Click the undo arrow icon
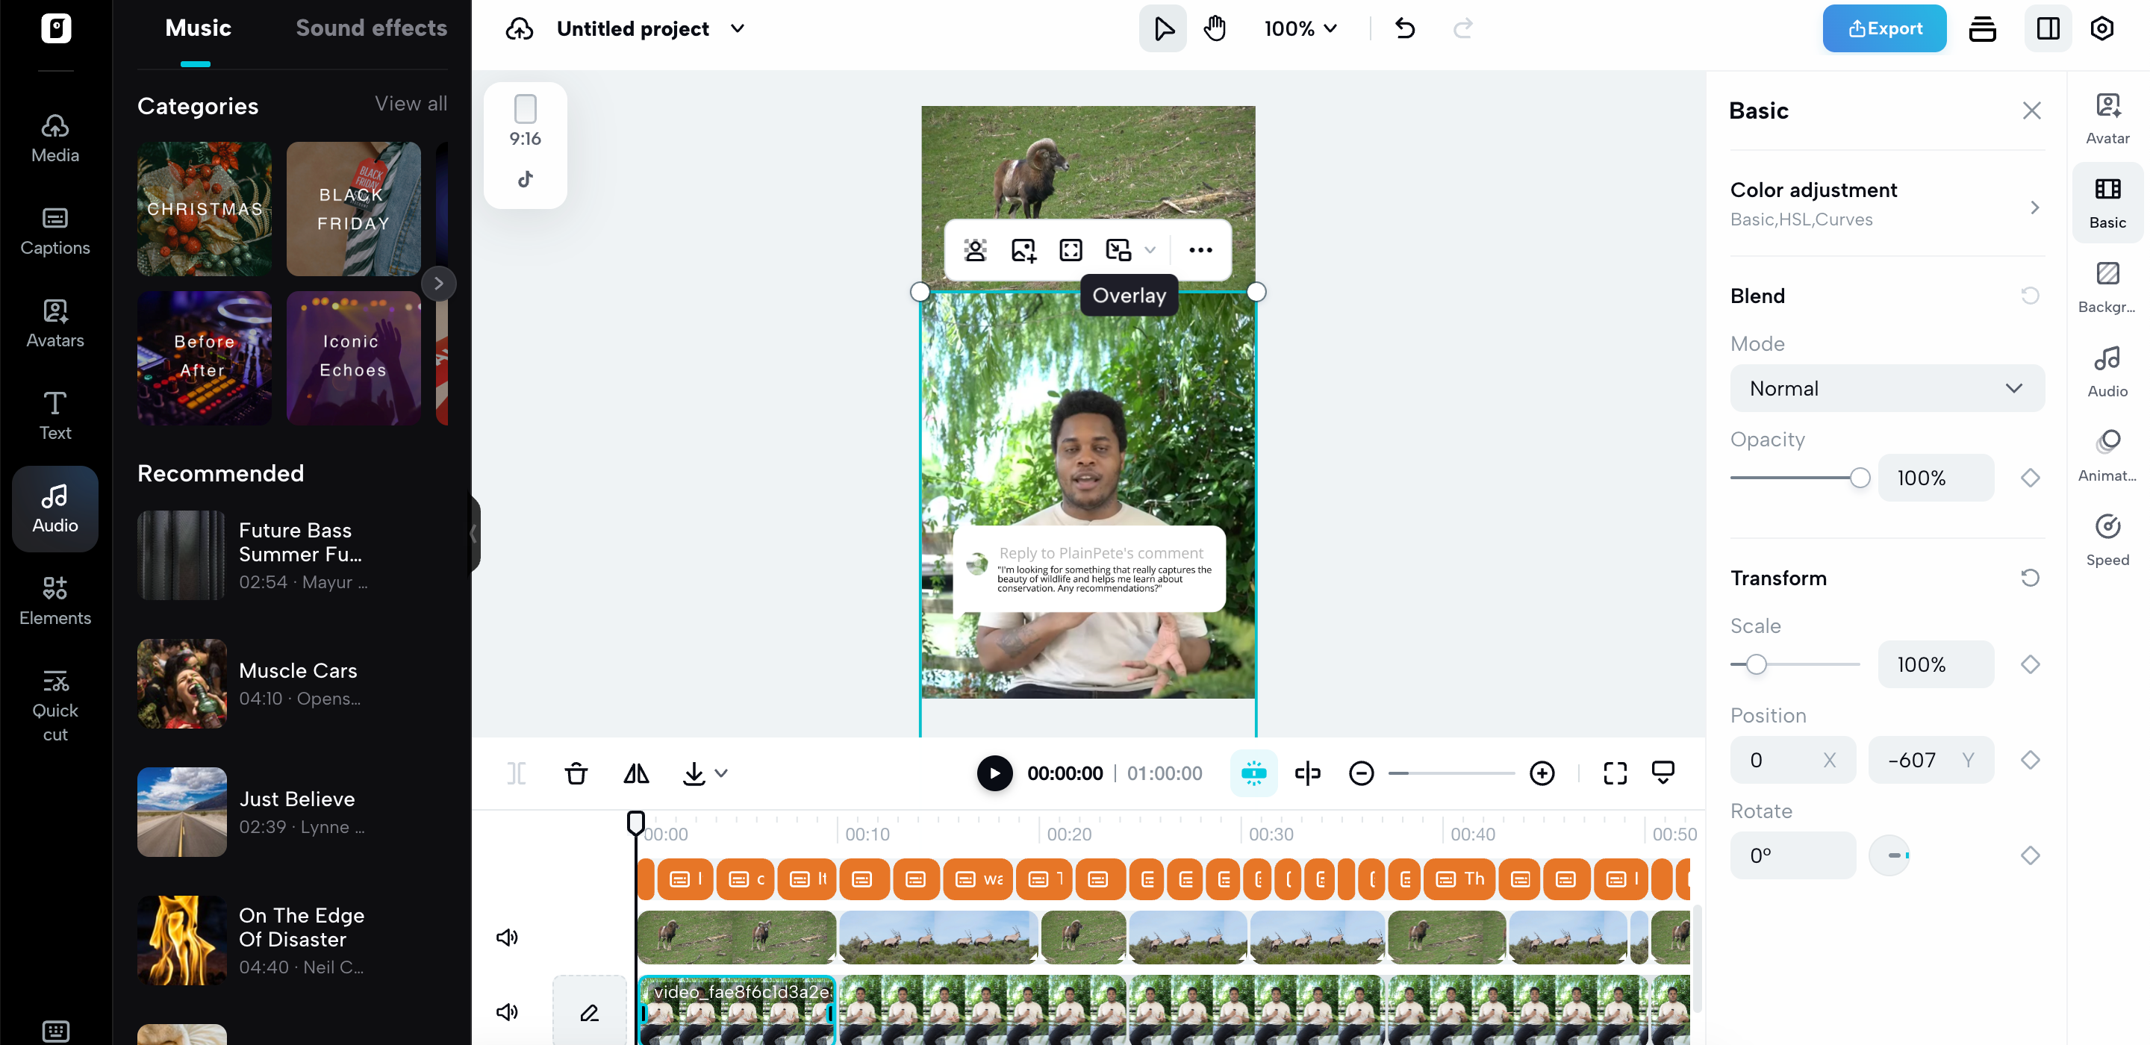This screenshot has height=1045, width=2150. (1405, 28)
